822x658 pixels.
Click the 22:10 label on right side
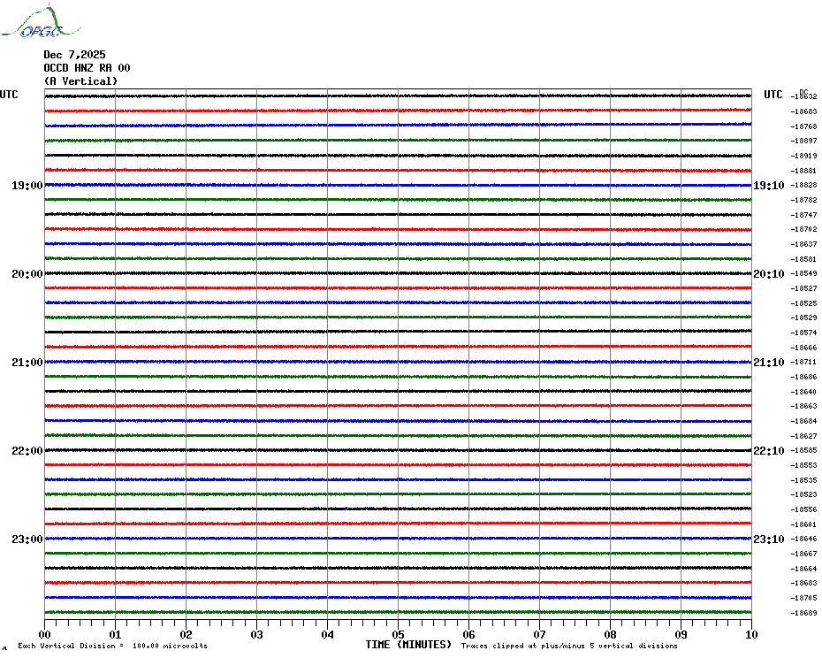click(768, 451)
